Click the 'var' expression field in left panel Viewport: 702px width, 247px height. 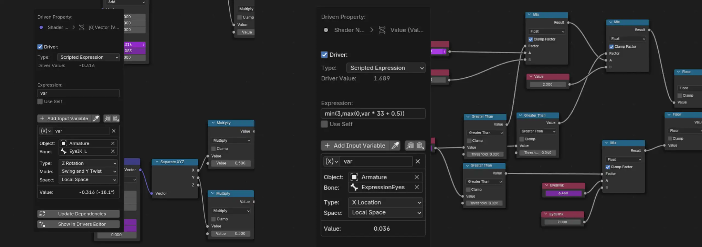(78, 93)
